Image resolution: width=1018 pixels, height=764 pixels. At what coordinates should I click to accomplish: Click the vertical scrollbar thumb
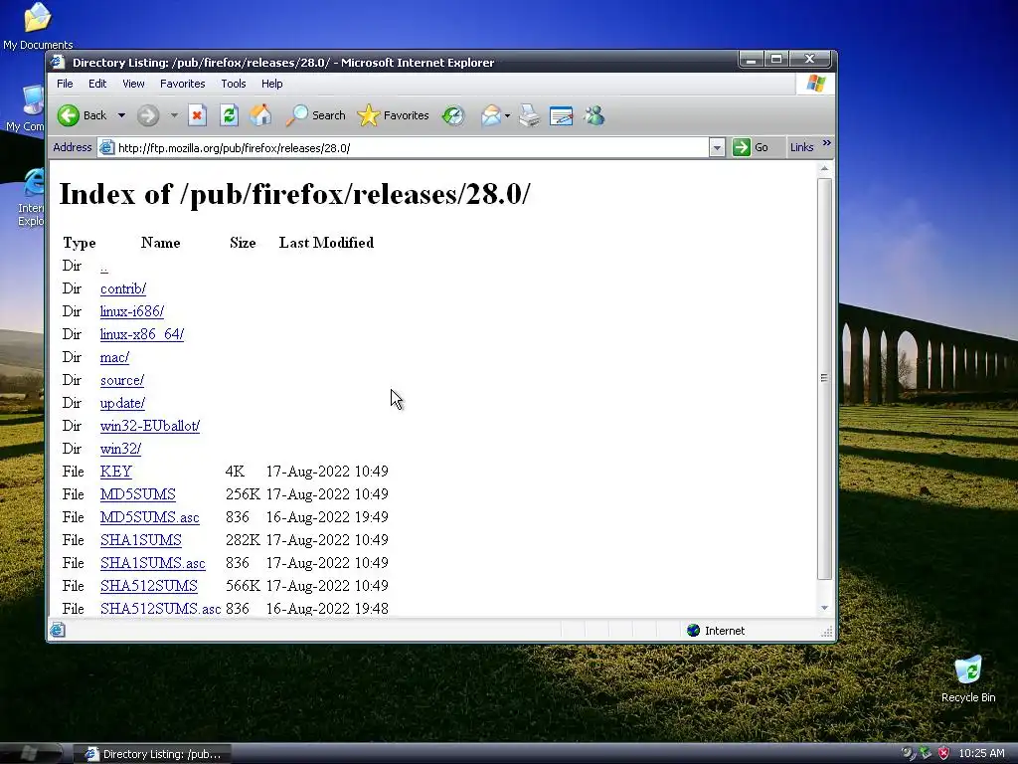pos(824,378)
